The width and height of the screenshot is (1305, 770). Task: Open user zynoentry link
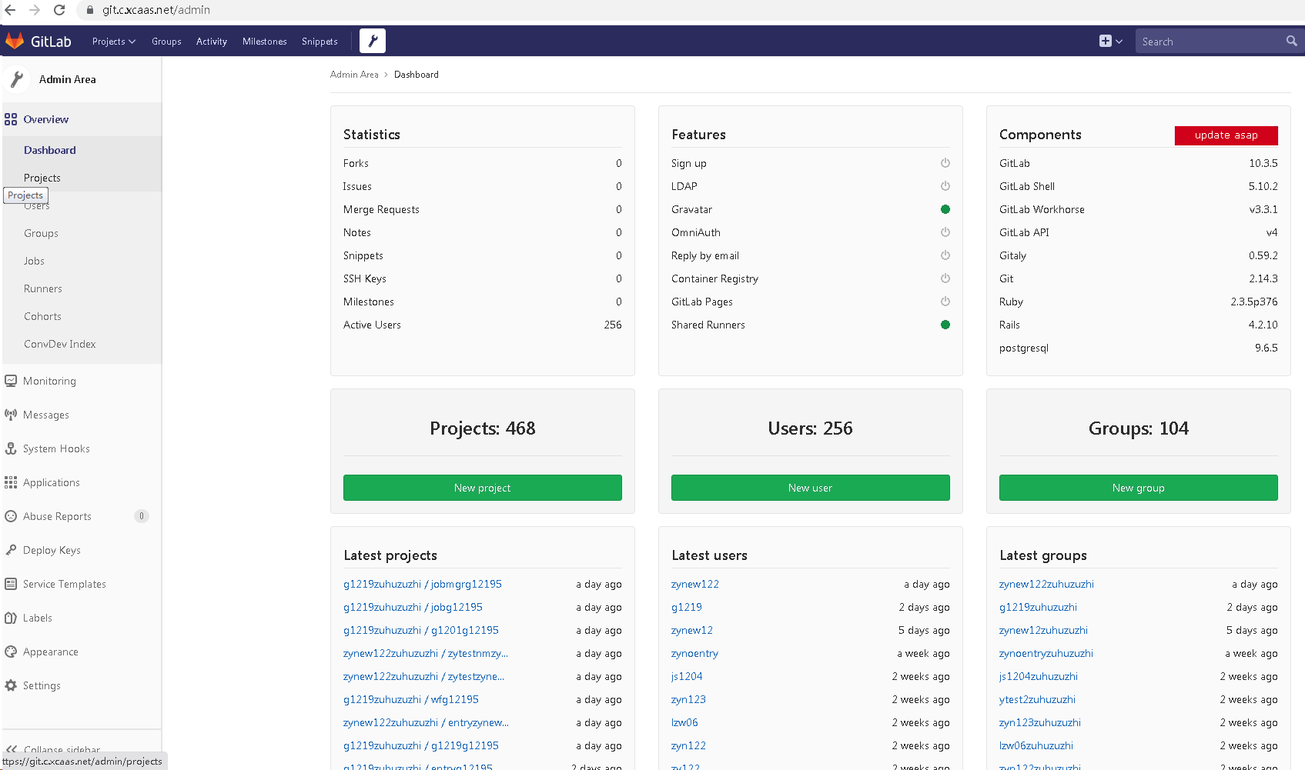[x=694, y=653]
